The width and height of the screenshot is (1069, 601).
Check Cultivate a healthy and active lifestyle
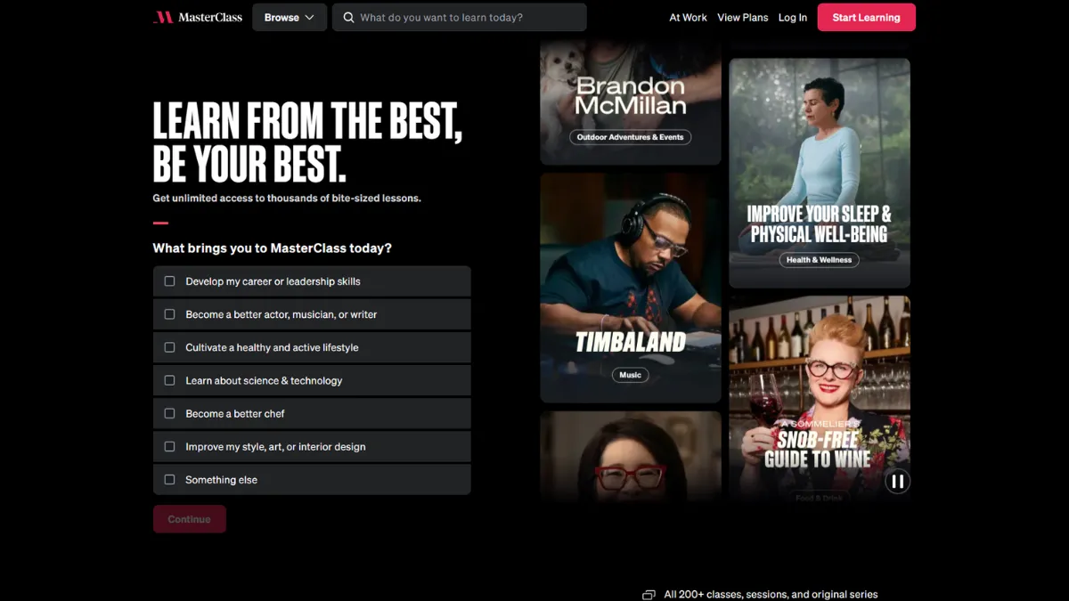(169, 347)
